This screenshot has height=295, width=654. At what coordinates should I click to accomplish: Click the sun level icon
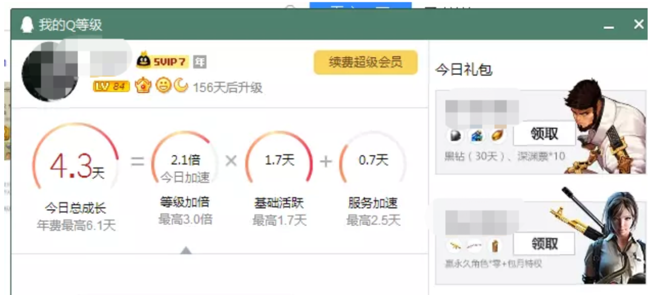click(163, 86)
